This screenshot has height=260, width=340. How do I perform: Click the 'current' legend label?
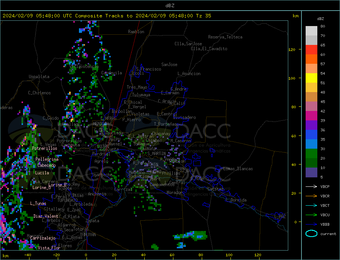(328, 234)
